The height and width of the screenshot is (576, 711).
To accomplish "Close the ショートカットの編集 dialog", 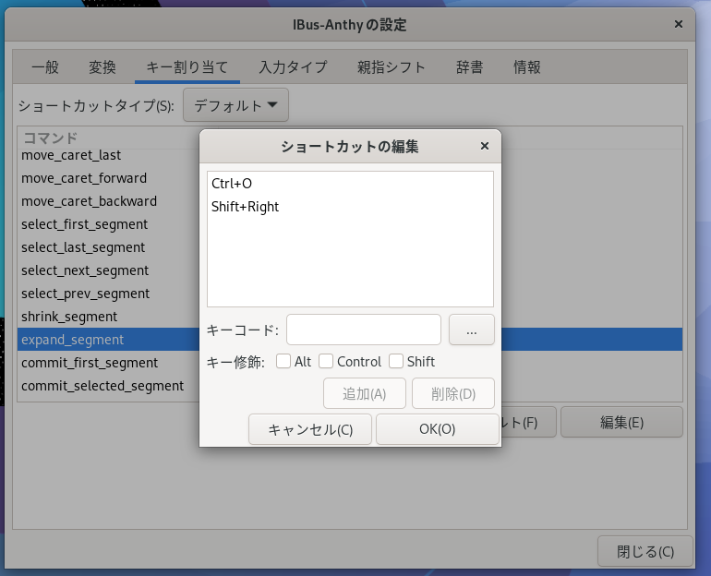I will coord(484,146).
